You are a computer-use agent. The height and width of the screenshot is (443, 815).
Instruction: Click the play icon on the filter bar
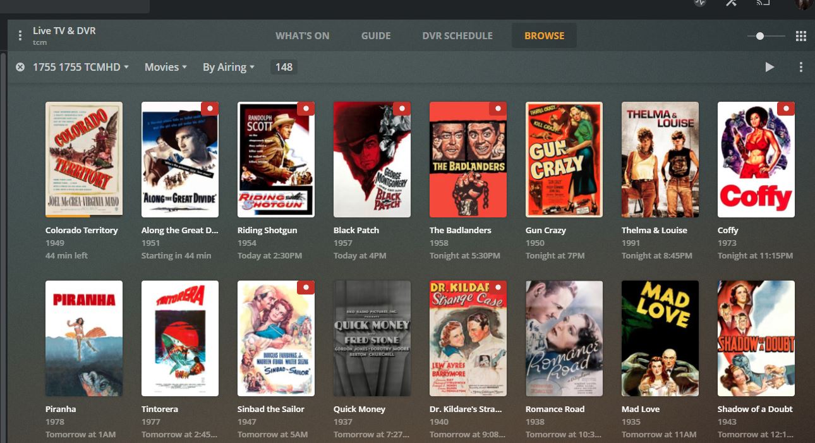(x=770, y=66)
